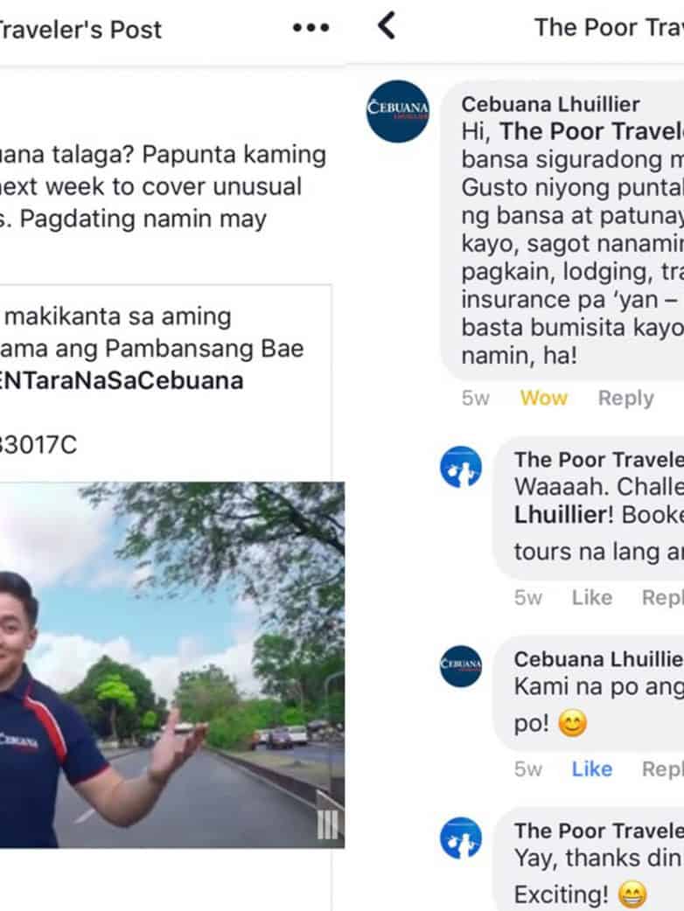Screen dimensions: 684x911
Task: Open the TaraNaSaCebuana hashtag link
Action: point(121,380)
